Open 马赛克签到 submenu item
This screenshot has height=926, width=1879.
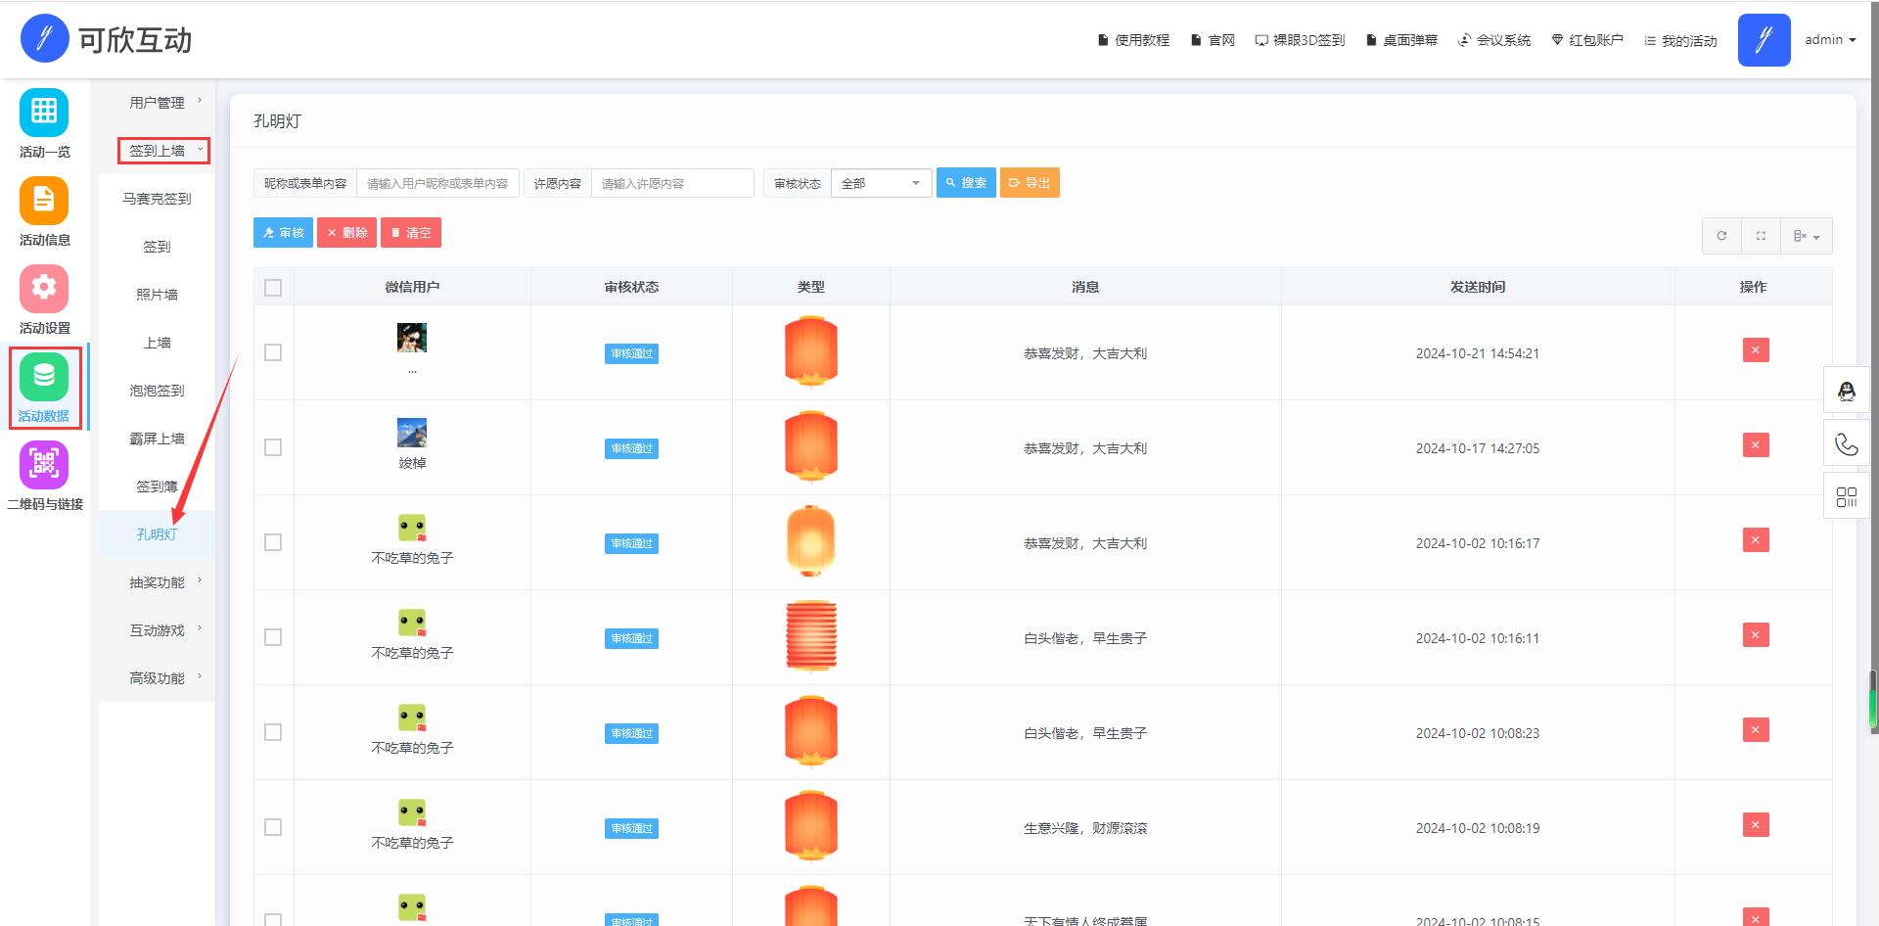coord(157,199)
